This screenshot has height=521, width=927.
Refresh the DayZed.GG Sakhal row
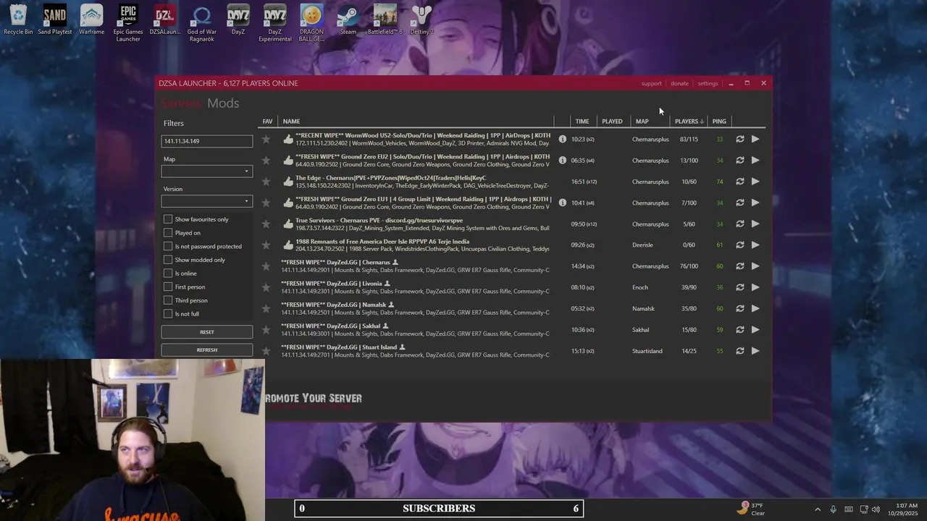[x=739, y=330]
